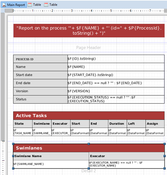
Task: Select the PROCESS ID label cell
Action: tap(41, 59)
